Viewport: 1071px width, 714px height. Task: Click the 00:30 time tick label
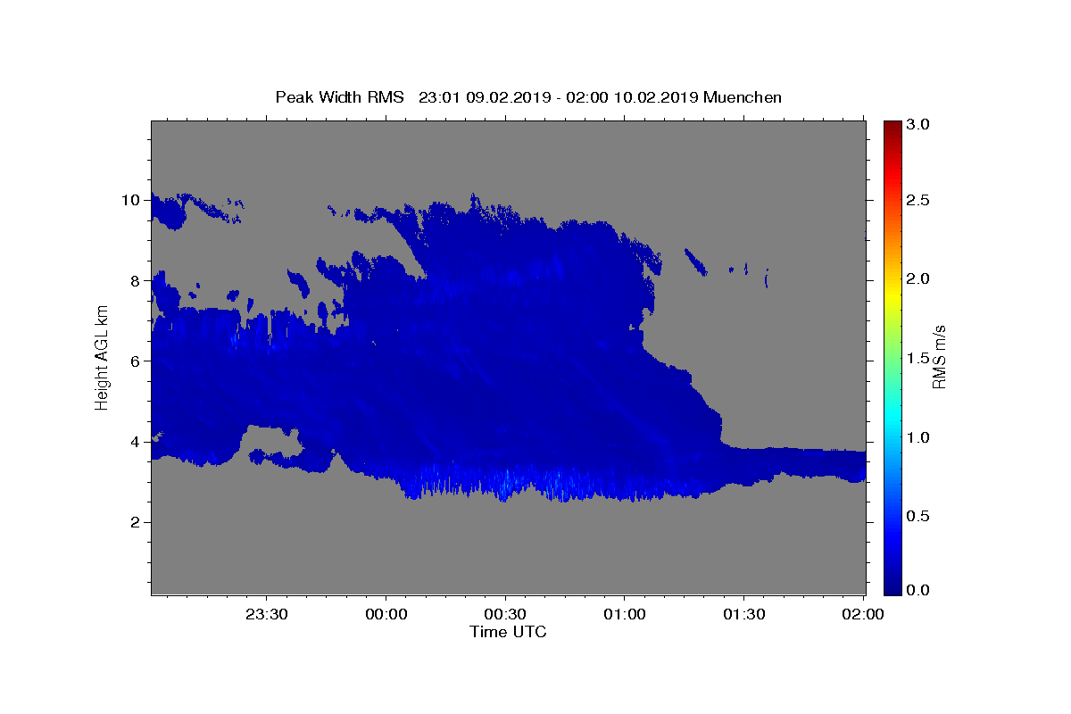coord(506,615)
